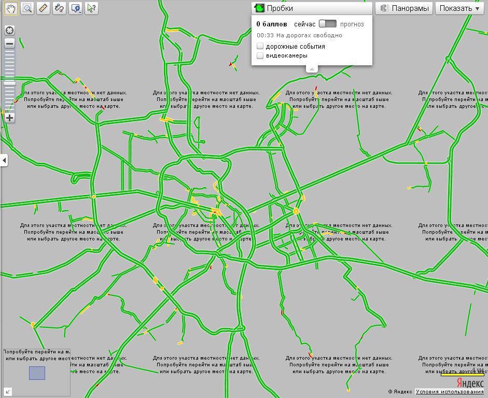Click the add placemark tool
The width and height of the screenshot is (488, 398).
(x=76, y=8)
